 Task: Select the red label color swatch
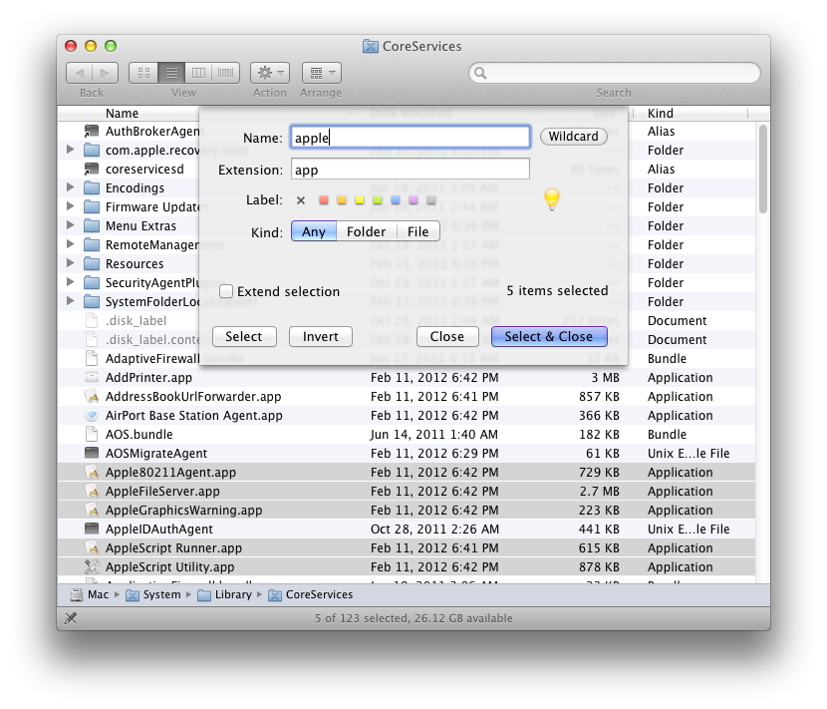click(x=322, y=198)
